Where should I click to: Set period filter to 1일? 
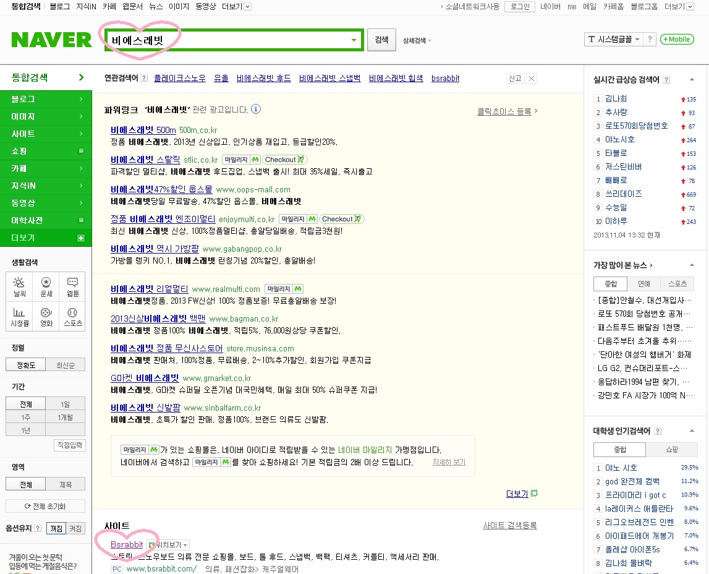(66, 404)
